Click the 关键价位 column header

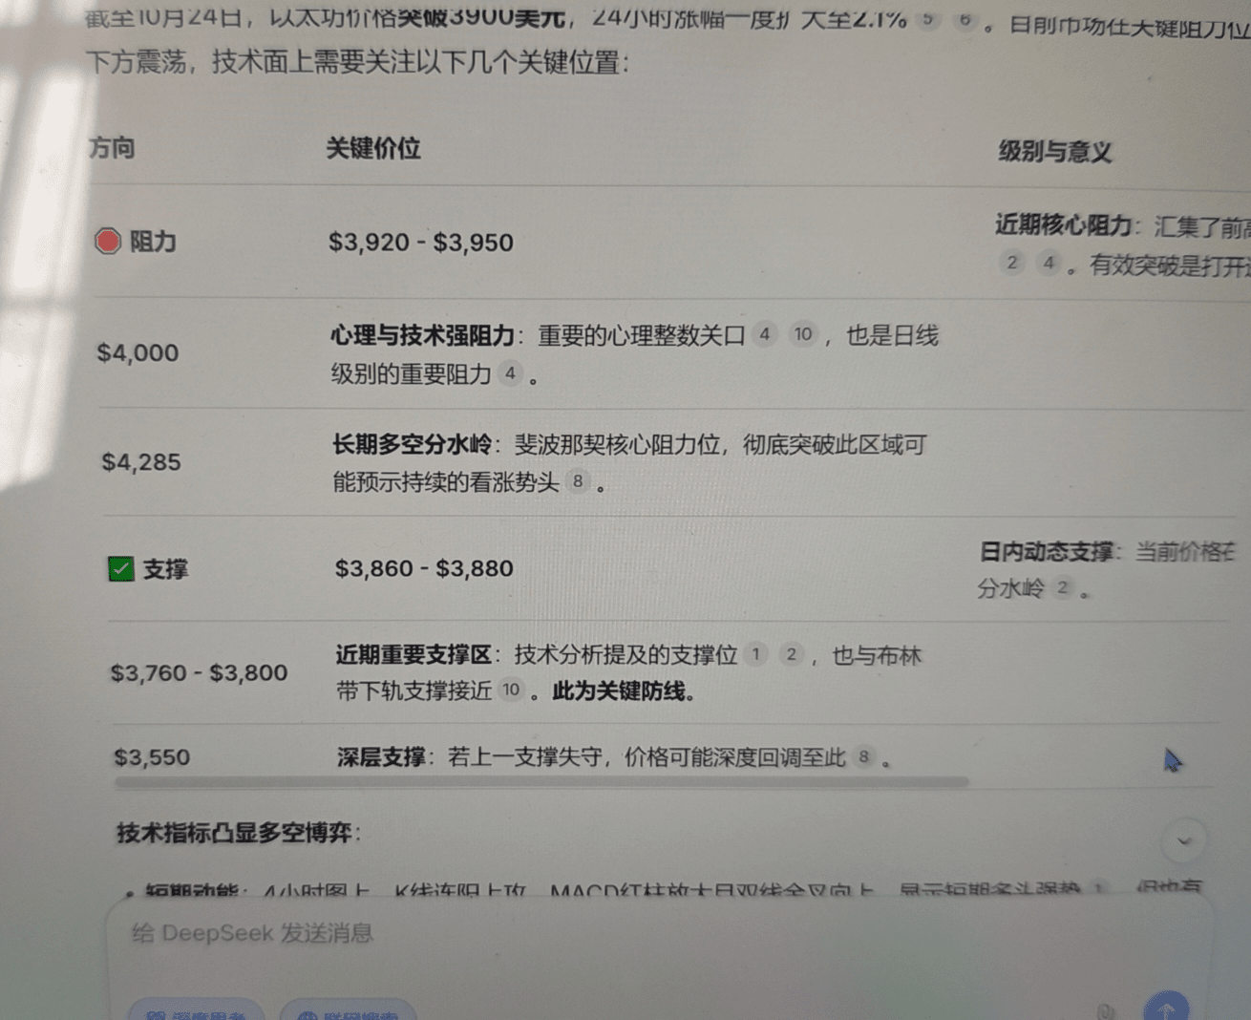click(x=373, y=149)
